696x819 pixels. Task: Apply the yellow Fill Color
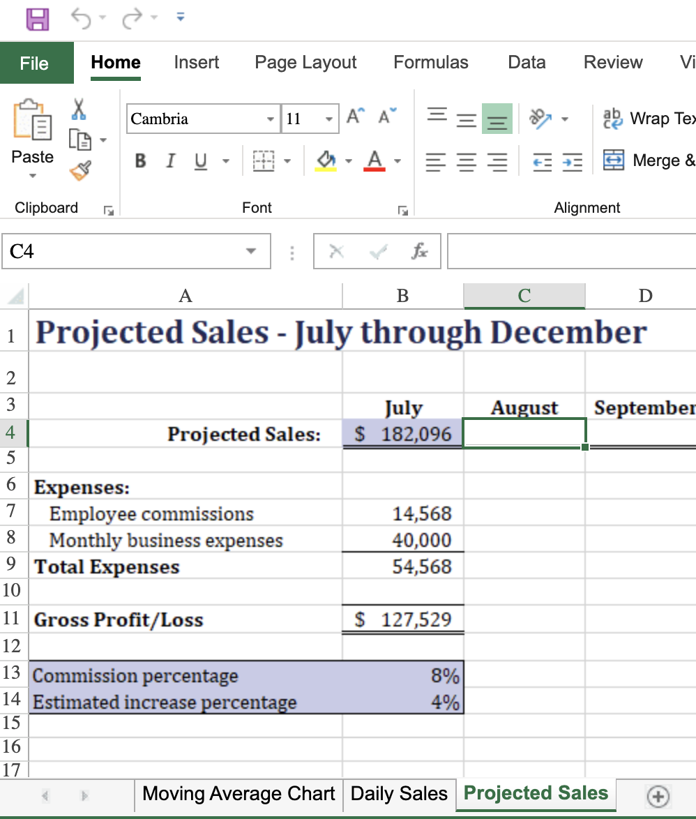click(326, 161)
